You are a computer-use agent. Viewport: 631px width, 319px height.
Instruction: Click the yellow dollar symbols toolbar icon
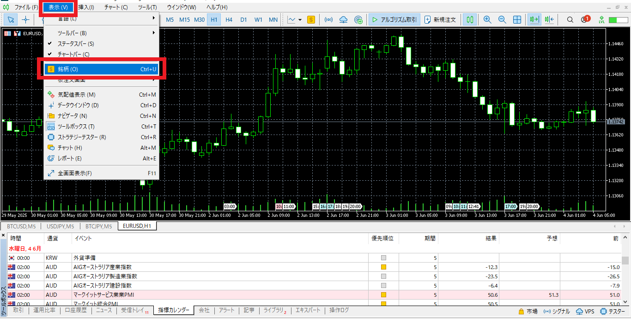[x=311, y=20]
